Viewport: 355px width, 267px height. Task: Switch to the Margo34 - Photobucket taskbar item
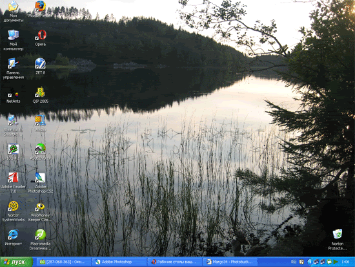point(230,262)
